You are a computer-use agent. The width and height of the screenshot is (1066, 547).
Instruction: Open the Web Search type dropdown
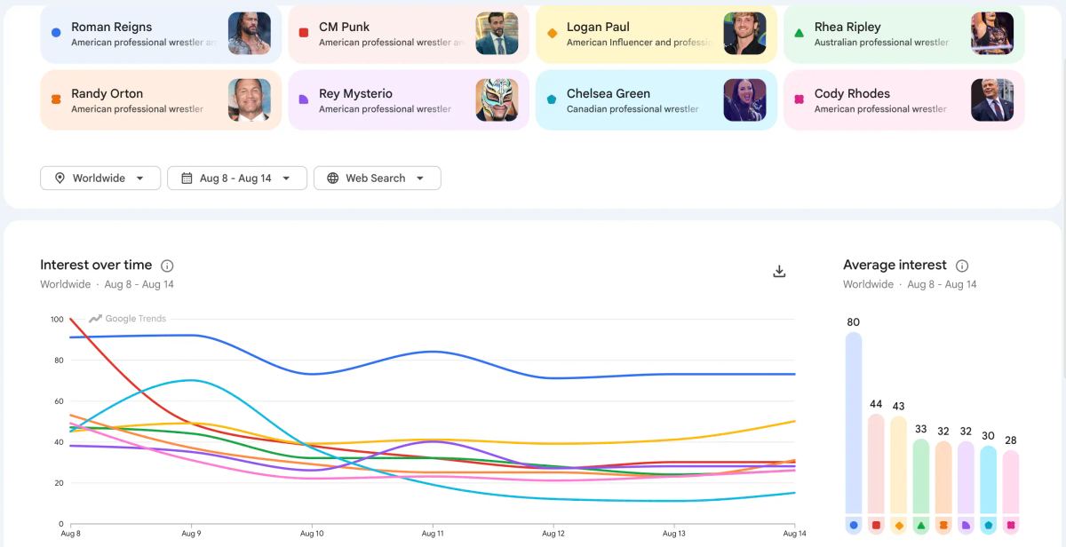coord(378,178)
